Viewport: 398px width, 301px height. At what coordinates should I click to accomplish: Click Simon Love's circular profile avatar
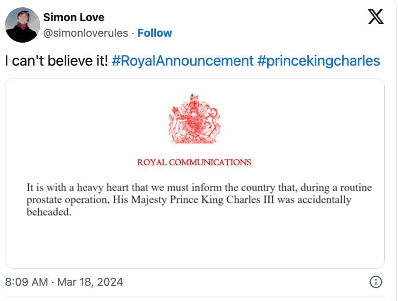pos(23,23)
